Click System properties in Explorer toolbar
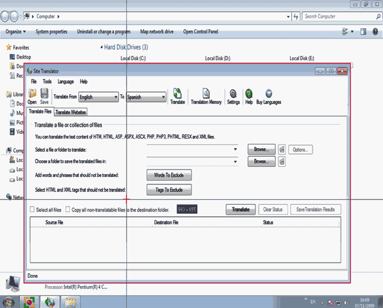383x308 pixels. coord(51,32)
